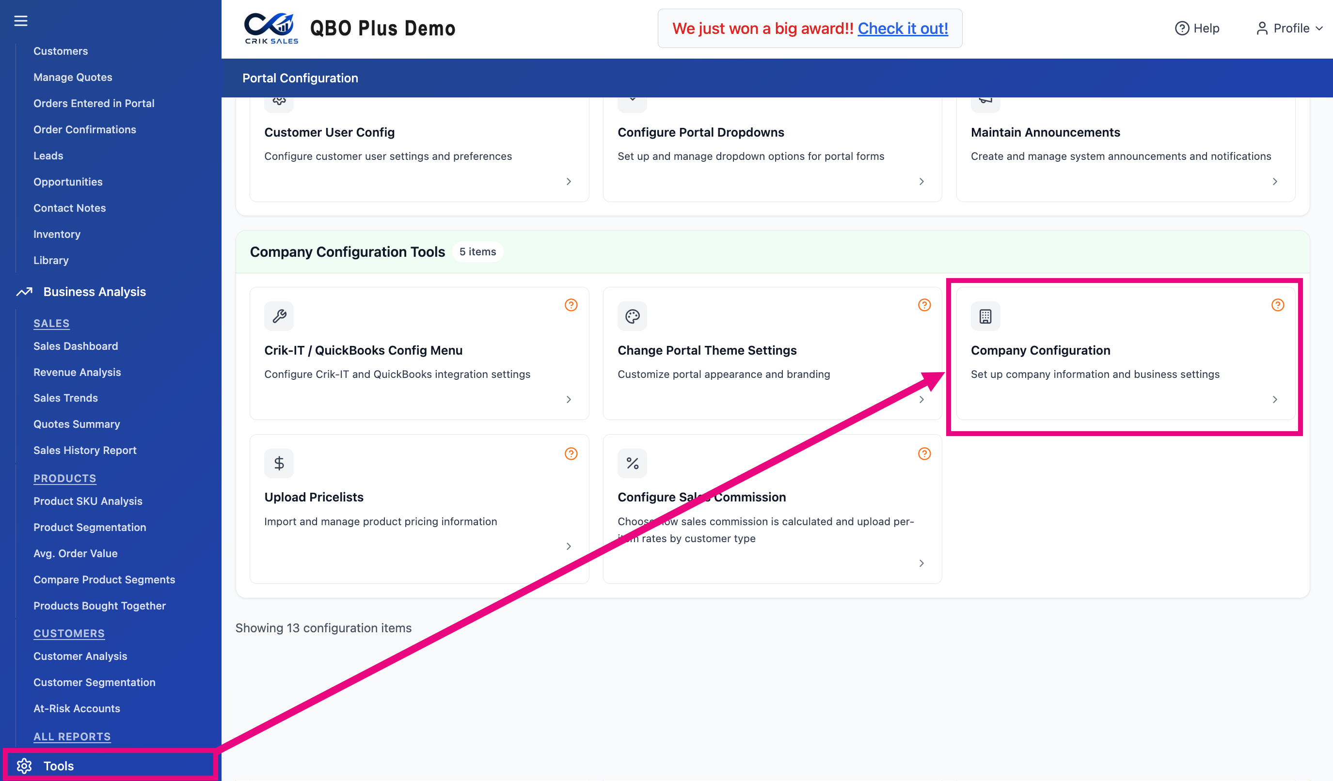
Task: Open help hint on Upload Pricelists card
Action: click(x=571, y=453)
